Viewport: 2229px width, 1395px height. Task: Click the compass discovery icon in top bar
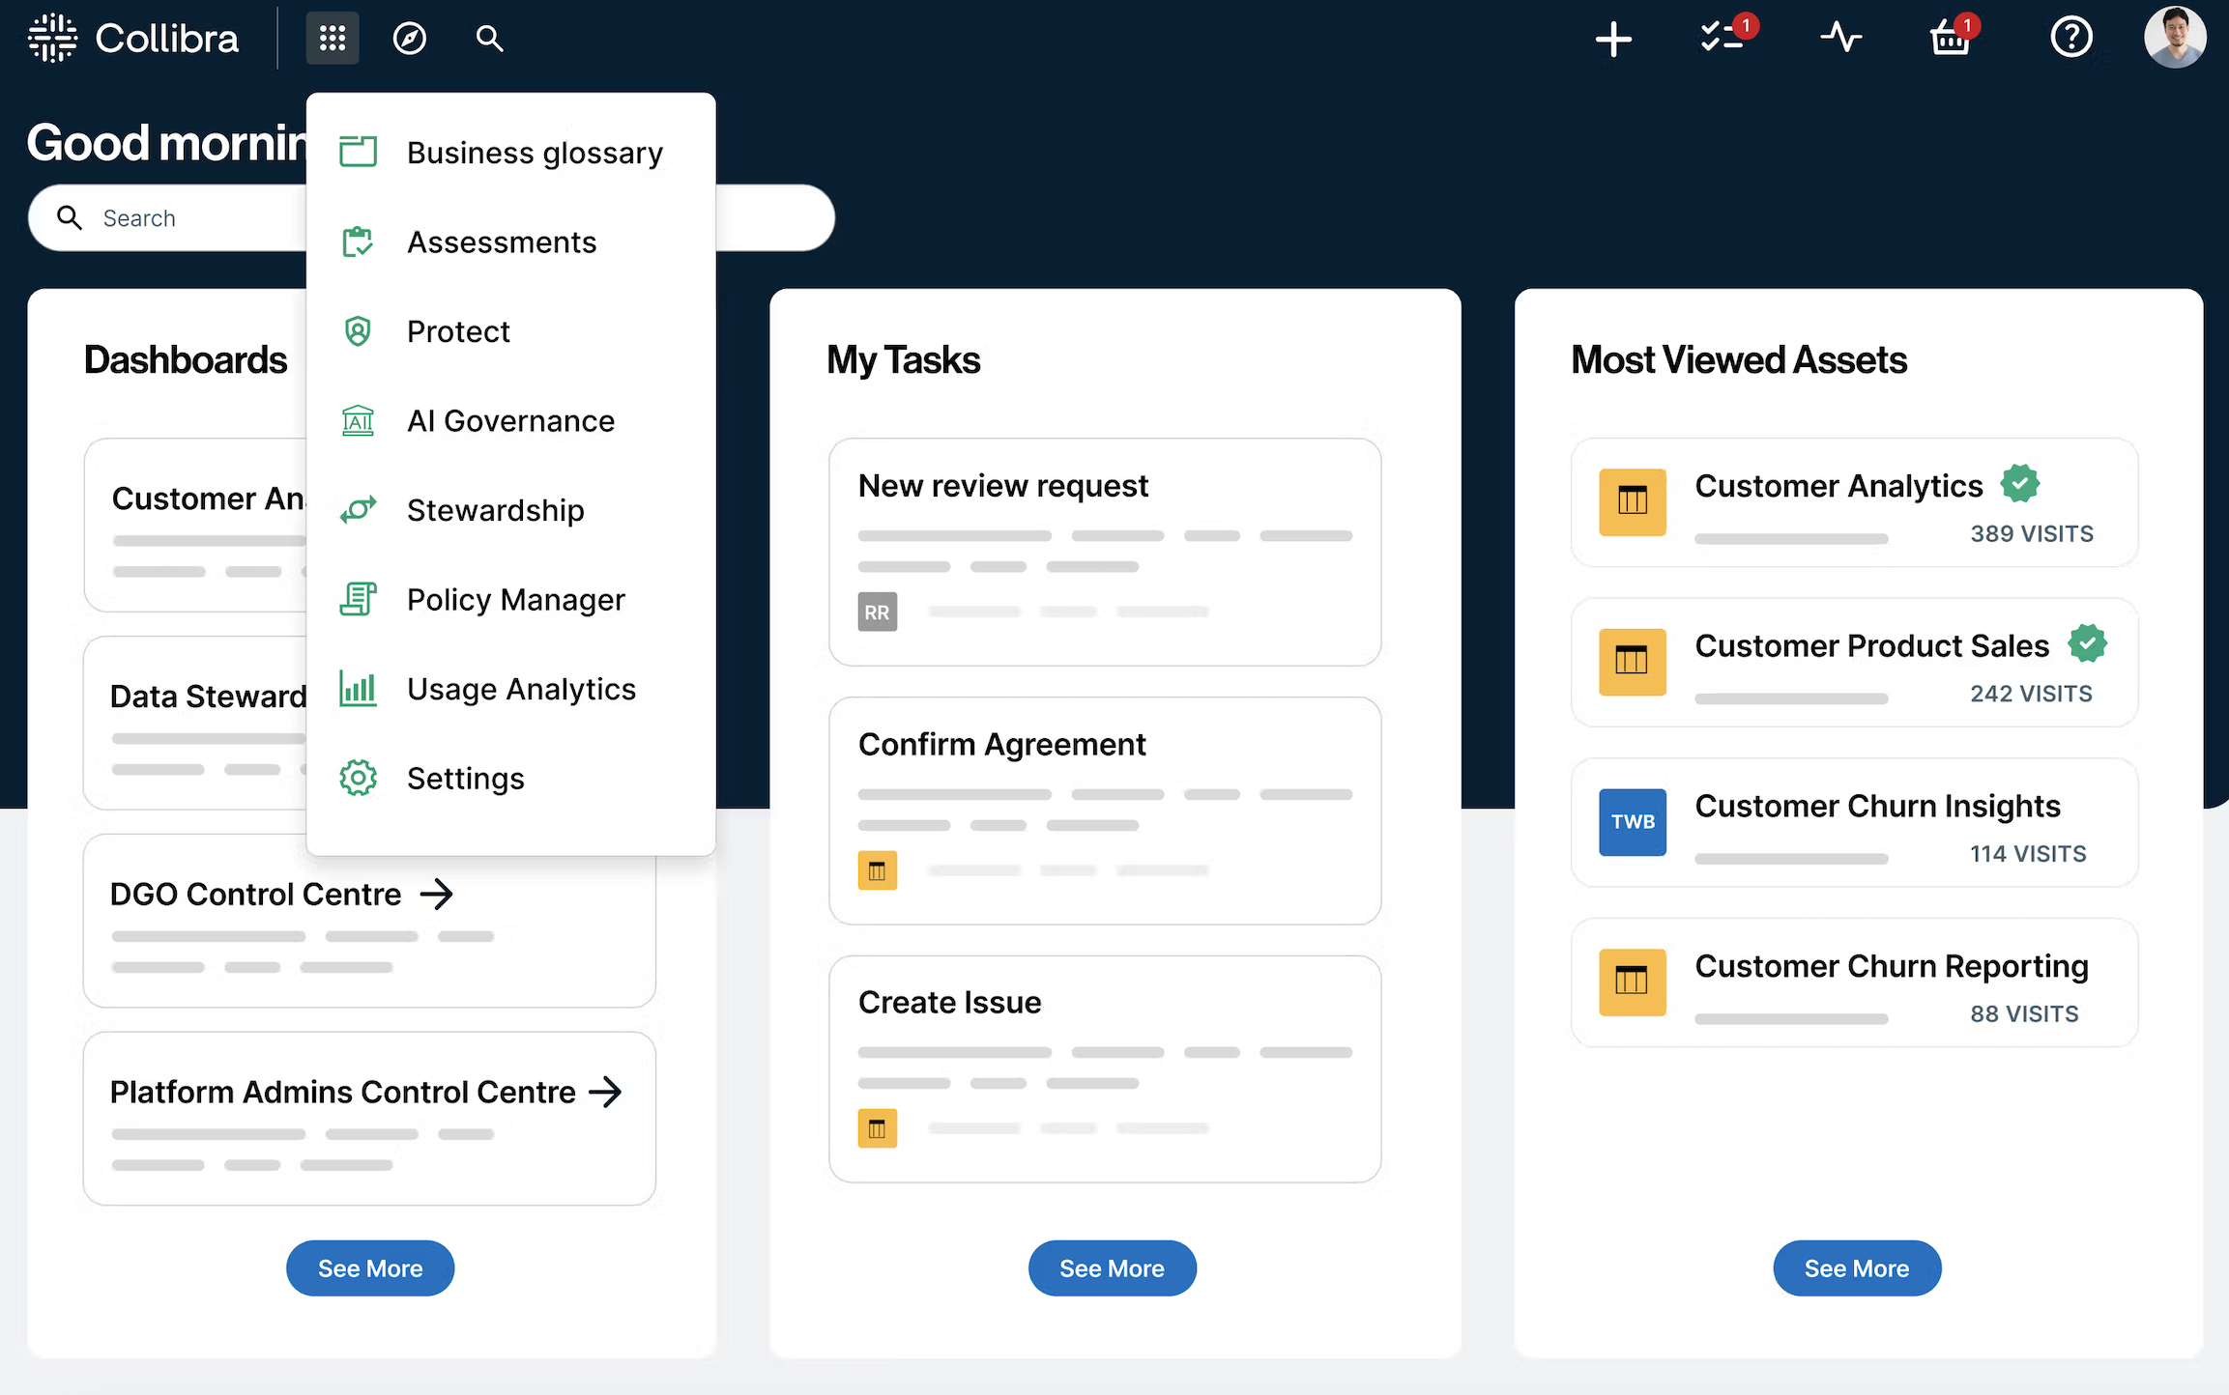(x=408, y=38)
